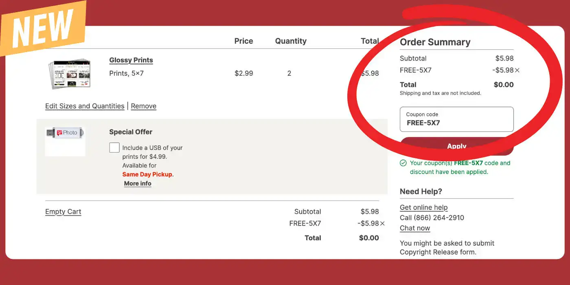Click the NEW banner badge

pyautogui.click(x=43, y=28)
